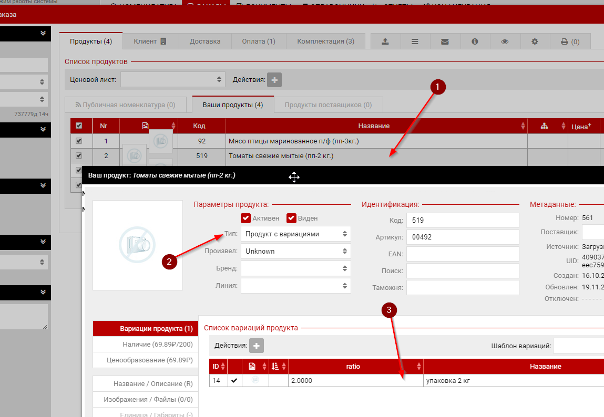The image size is (604, 417).
Task: Click the image placeholder in row 92
Action: pos(161,141)
